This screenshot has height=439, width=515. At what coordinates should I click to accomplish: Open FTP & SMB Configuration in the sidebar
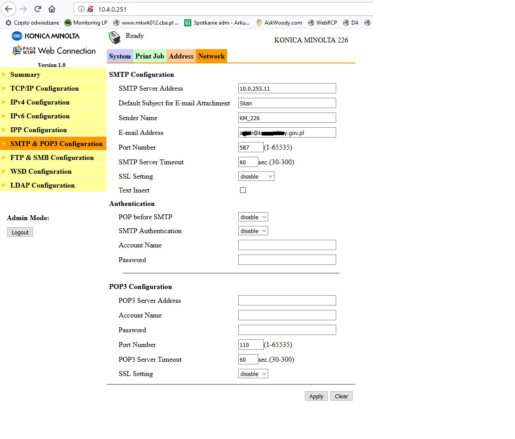[x=53, y=158]
